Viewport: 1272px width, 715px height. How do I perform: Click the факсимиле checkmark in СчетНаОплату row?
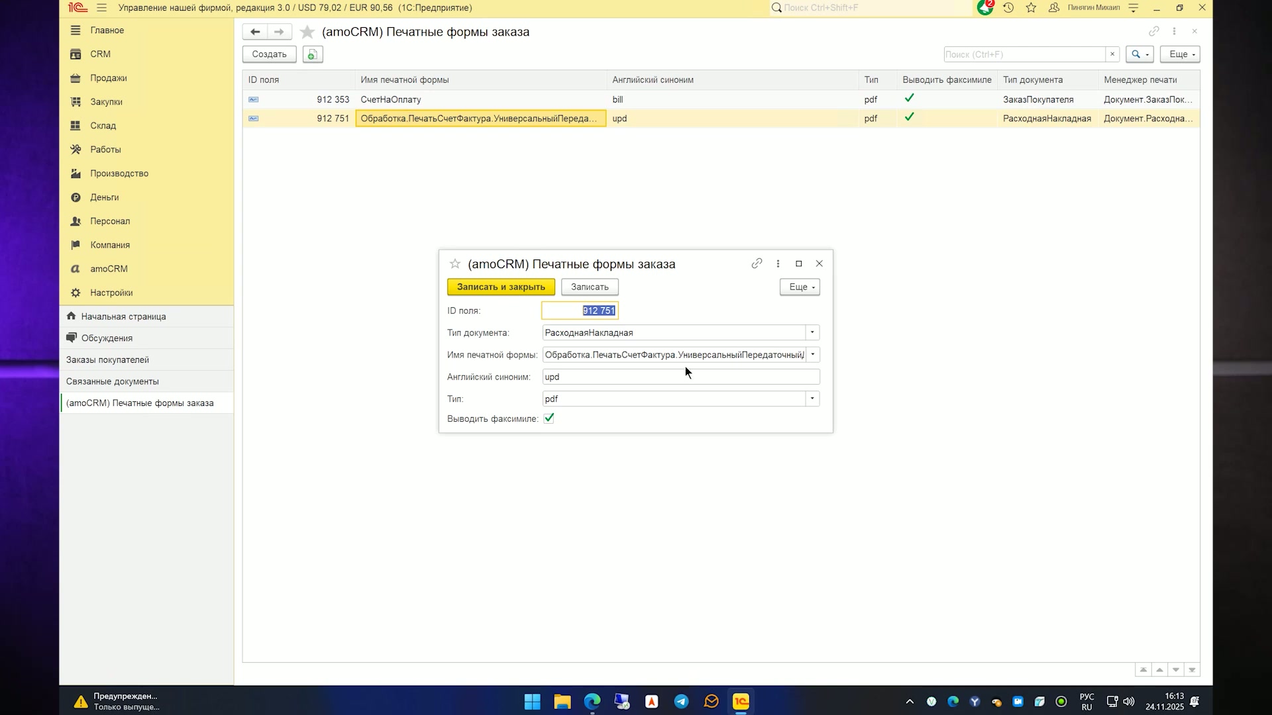pyautogui.click(x=910, y=99)
